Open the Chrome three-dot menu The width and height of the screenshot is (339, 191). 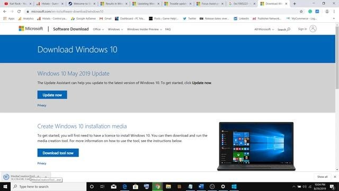pyautogui.click(x=334, y=12)
